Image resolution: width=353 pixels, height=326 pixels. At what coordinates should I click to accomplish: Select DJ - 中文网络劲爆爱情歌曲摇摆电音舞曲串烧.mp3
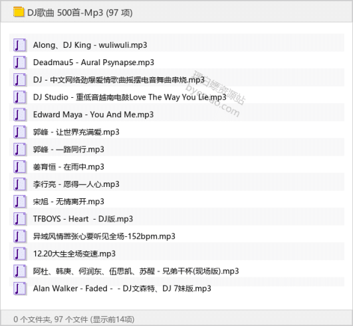tap(119, 80)
